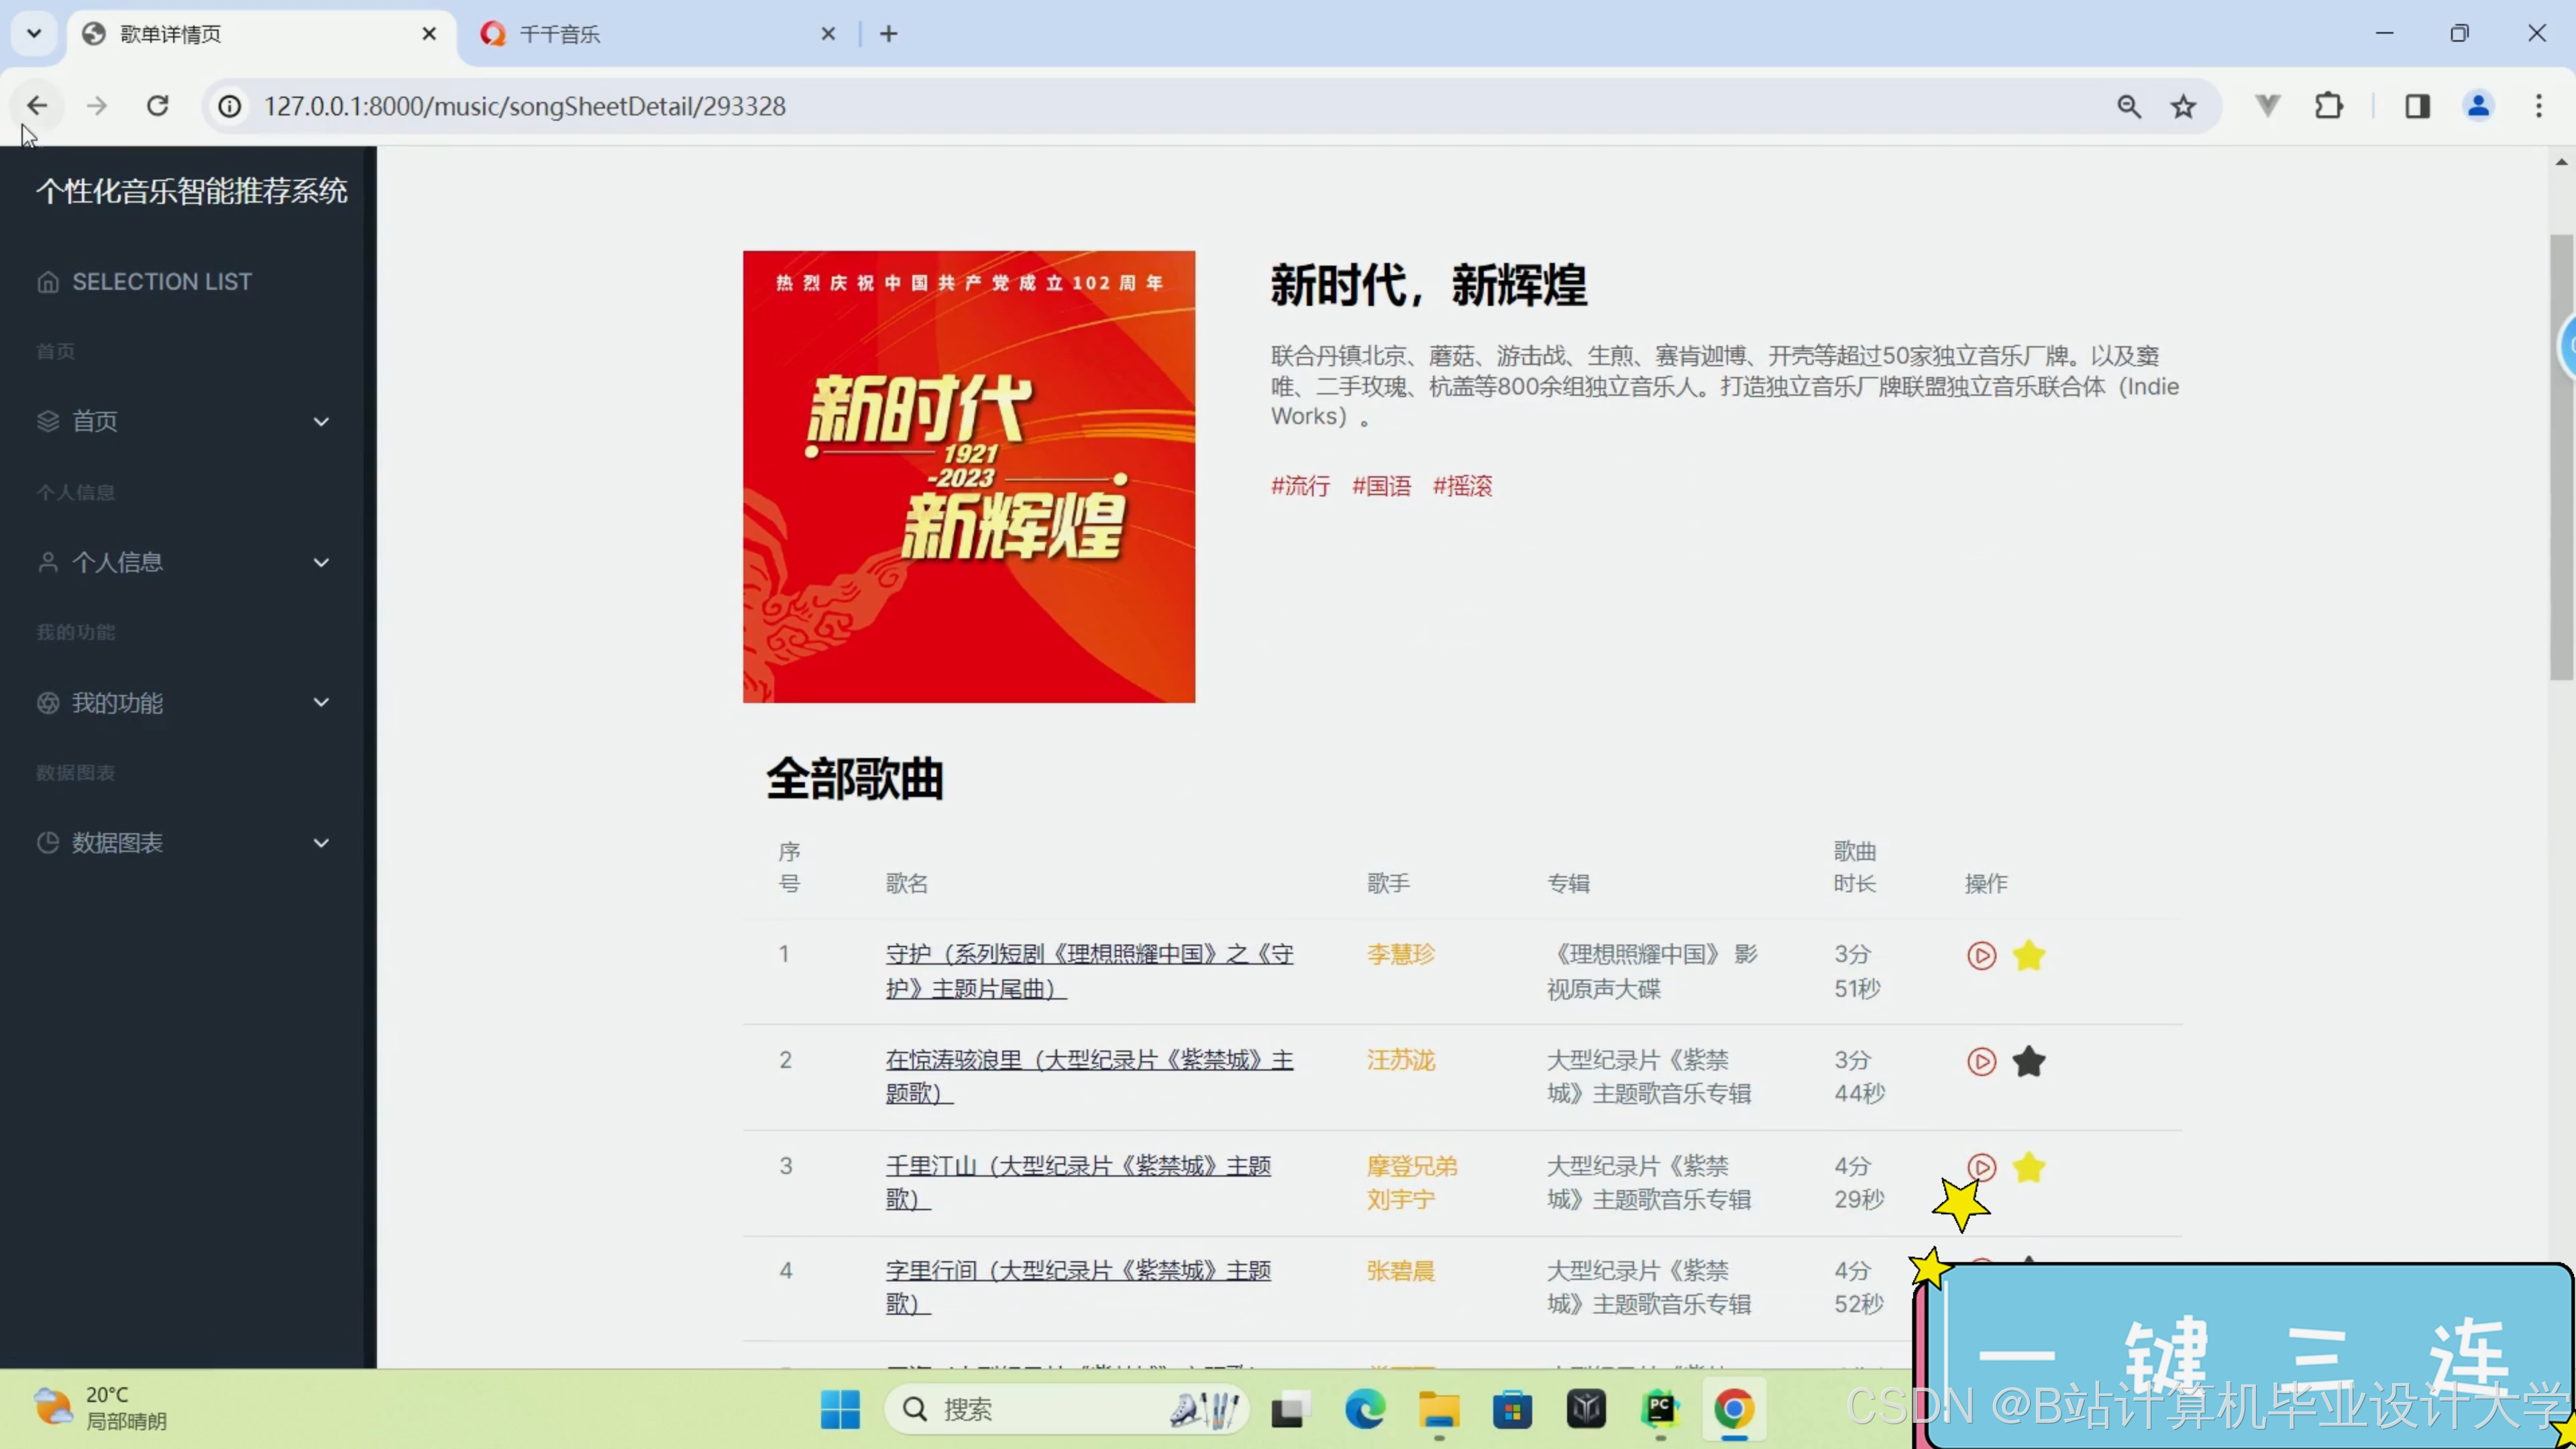Play the song 在惊涛骇浪里
The height and width of the screenshot is (1449, 2576).
click(x=1981, y=1061)
